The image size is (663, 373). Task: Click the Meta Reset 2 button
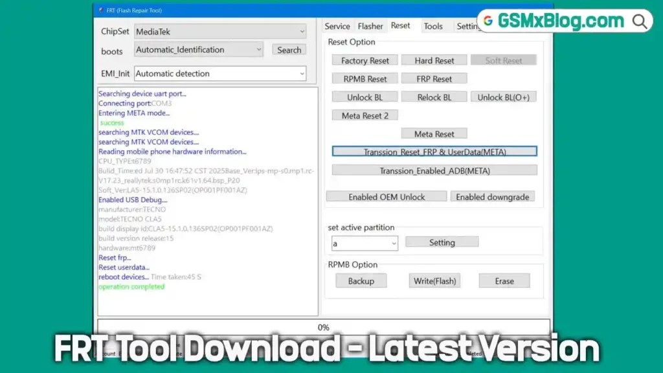tap(364, 115)
